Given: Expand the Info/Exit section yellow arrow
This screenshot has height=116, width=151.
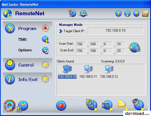Looking at the screenshot, I should coord(45,79).
